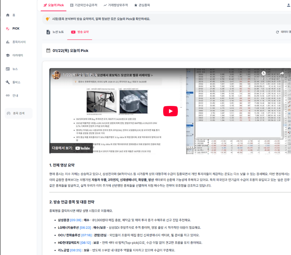Click the 종목 검색 search field
The image size is (291, 255).
[x=18, y=113]
